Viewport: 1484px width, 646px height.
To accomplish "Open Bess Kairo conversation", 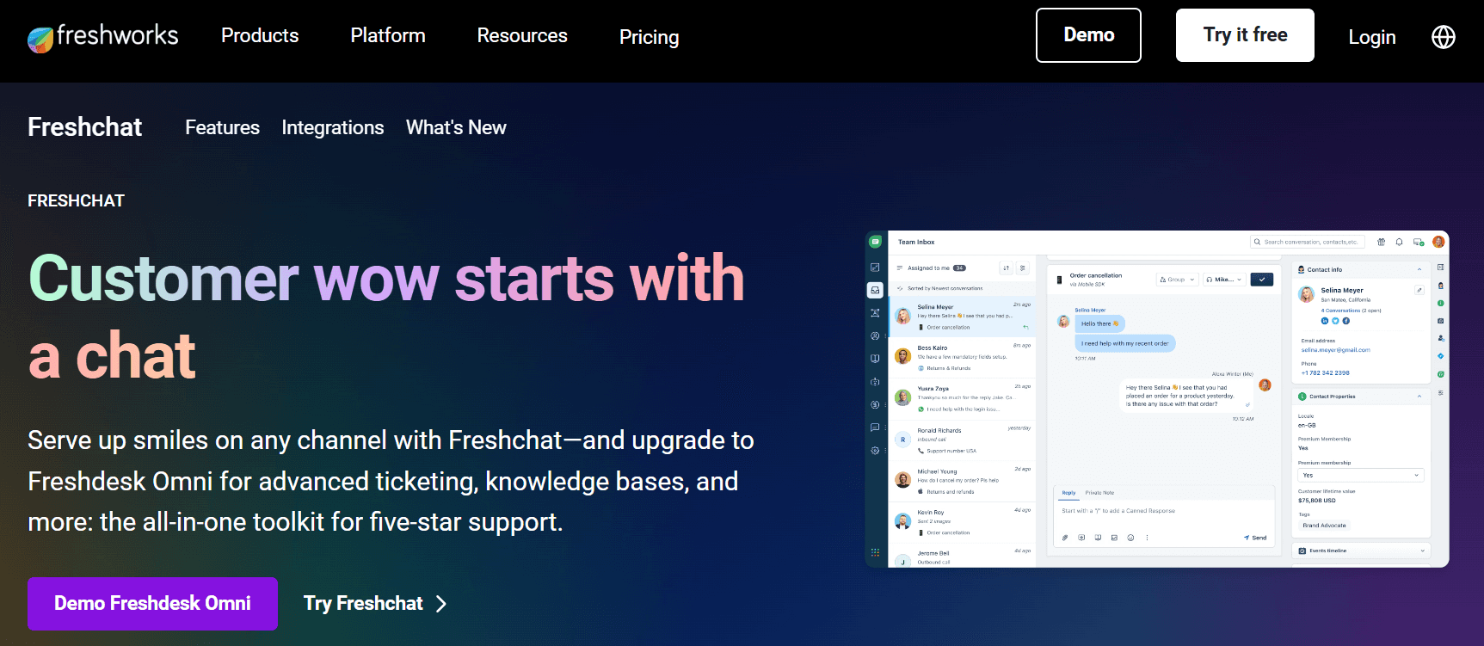I will pyautogui.click(x=962, y=358).
